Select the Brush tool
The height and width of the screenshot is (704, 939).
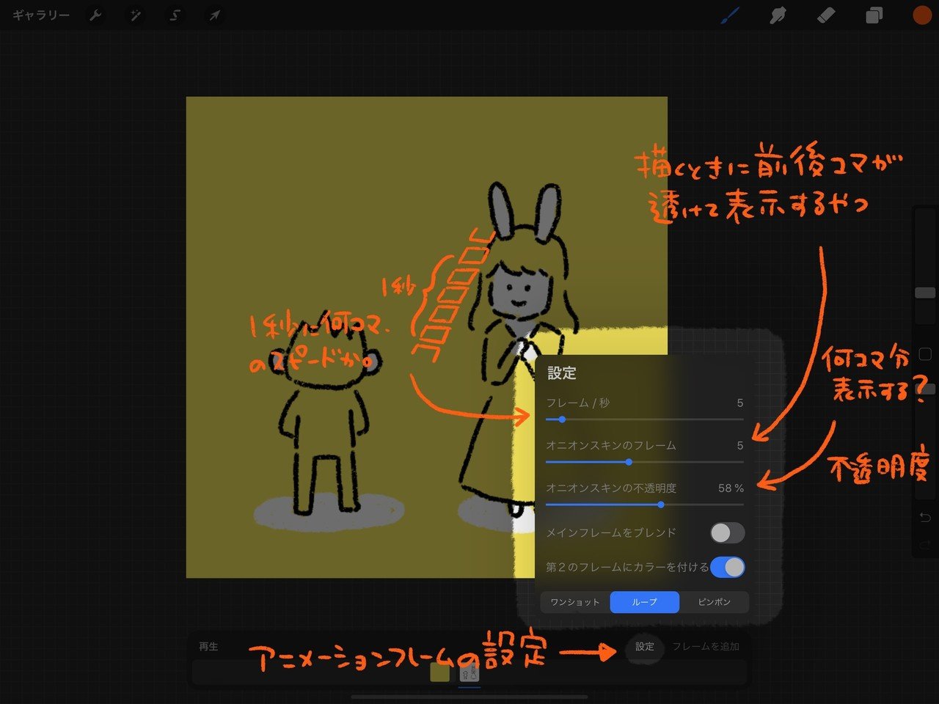(729, 15)
